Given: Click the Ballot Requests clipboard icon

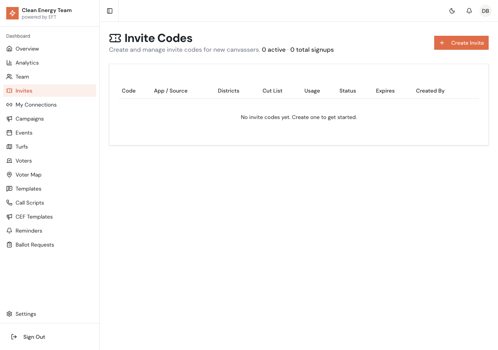Looking at the screenshot, I should coord(9,245).
